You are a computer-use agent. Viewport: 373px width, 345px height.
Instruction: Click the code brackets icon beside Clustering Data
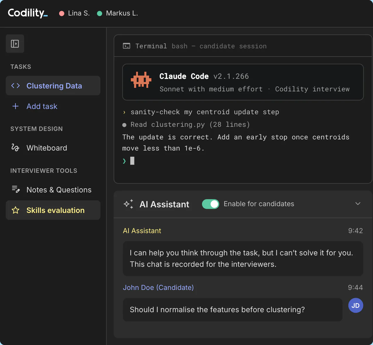click(16, 86)
